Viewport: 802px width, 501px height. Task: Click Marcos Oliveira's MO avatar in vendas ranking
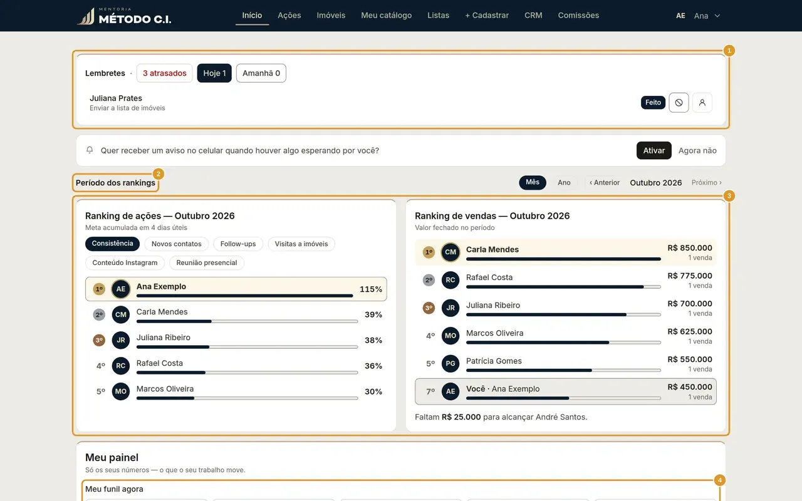[450, 336]
